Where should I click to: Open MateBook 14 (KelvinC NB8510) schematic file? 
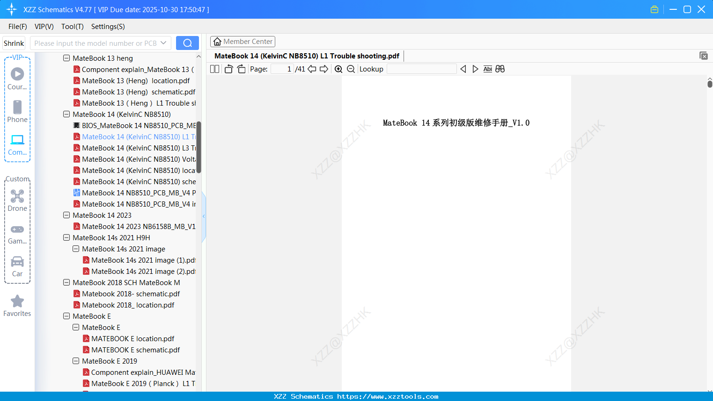[x=134, y=182]
